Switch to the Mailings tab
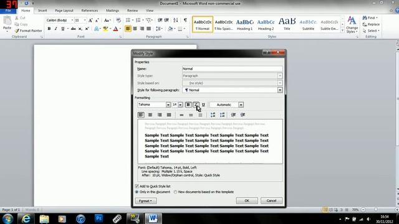 (112, 11)
